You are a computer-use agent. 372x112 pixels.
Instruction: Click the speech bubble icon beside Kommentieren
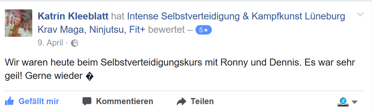[x=87, y=101]
